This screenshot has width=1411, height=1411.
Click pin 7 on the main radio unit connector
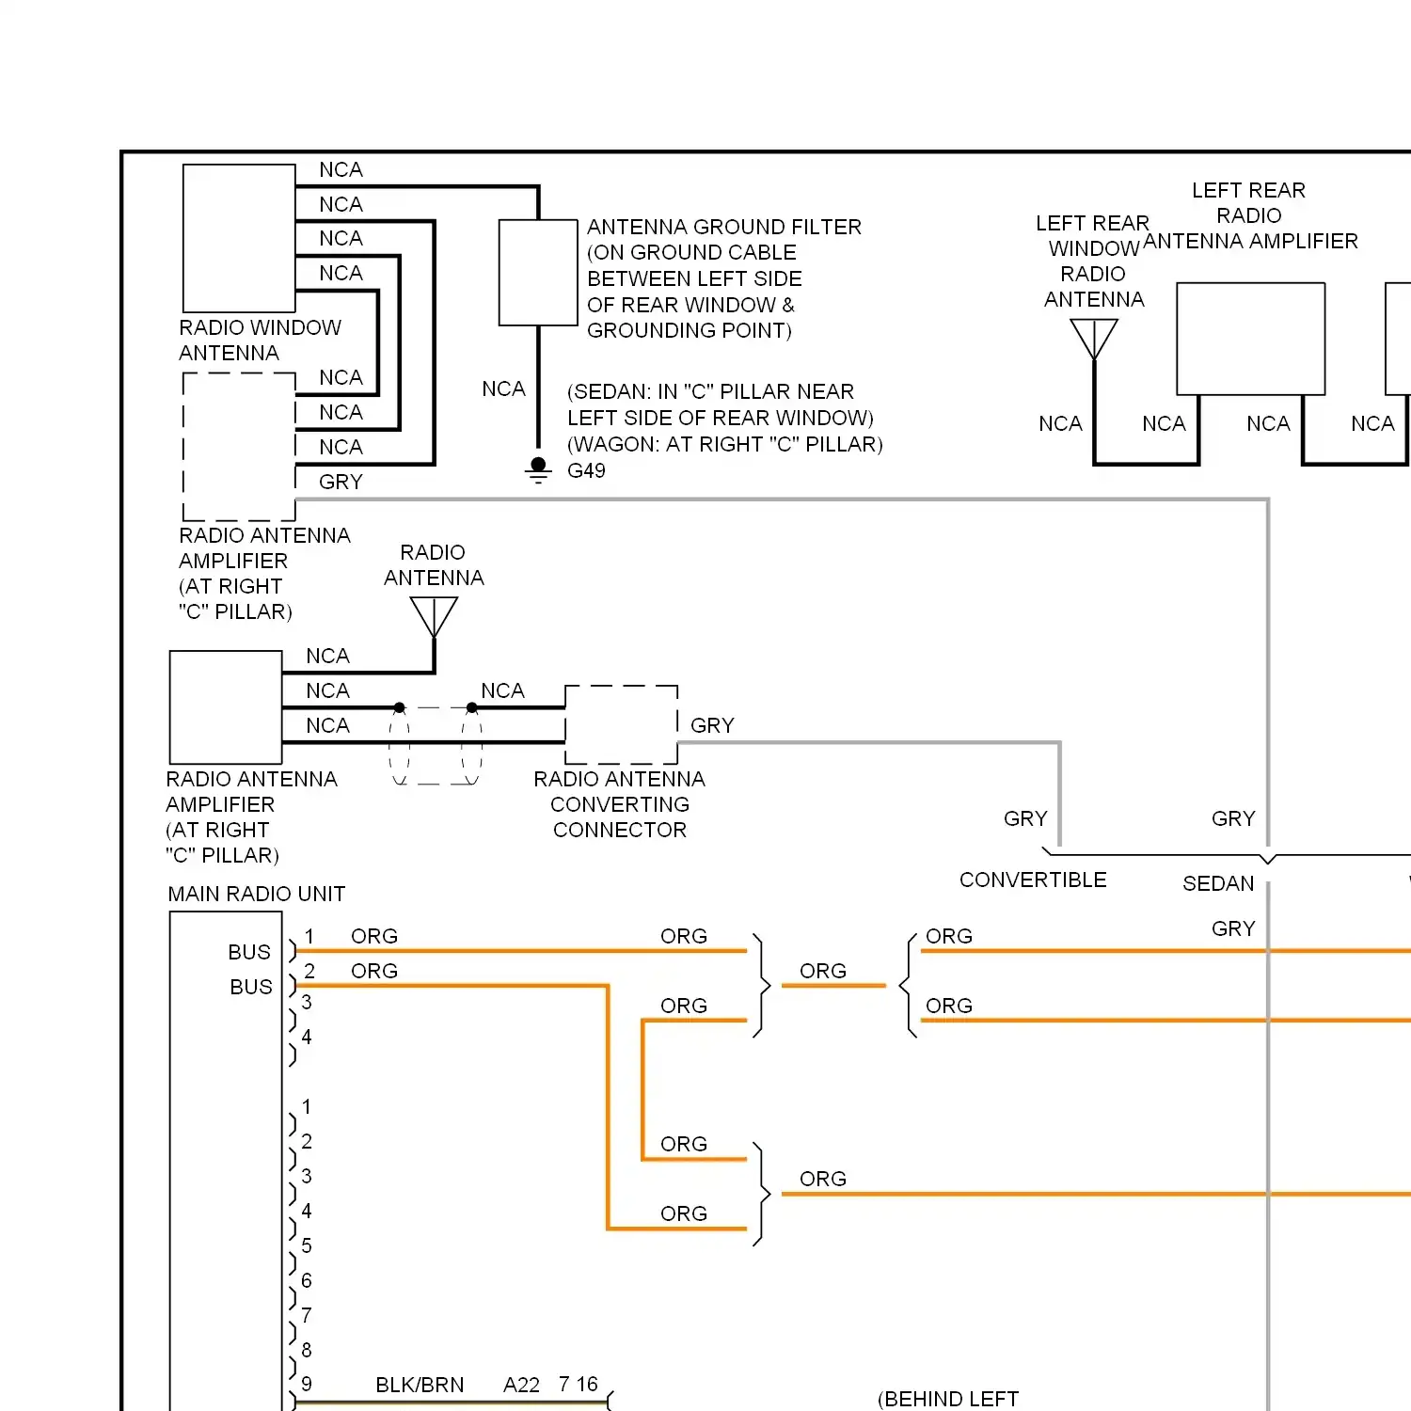click(306, 1315)
